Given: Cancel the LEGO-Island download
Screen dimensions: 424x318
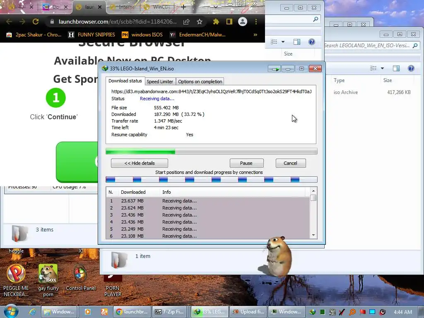Looking at the screenshot, I should click(290, 163).
